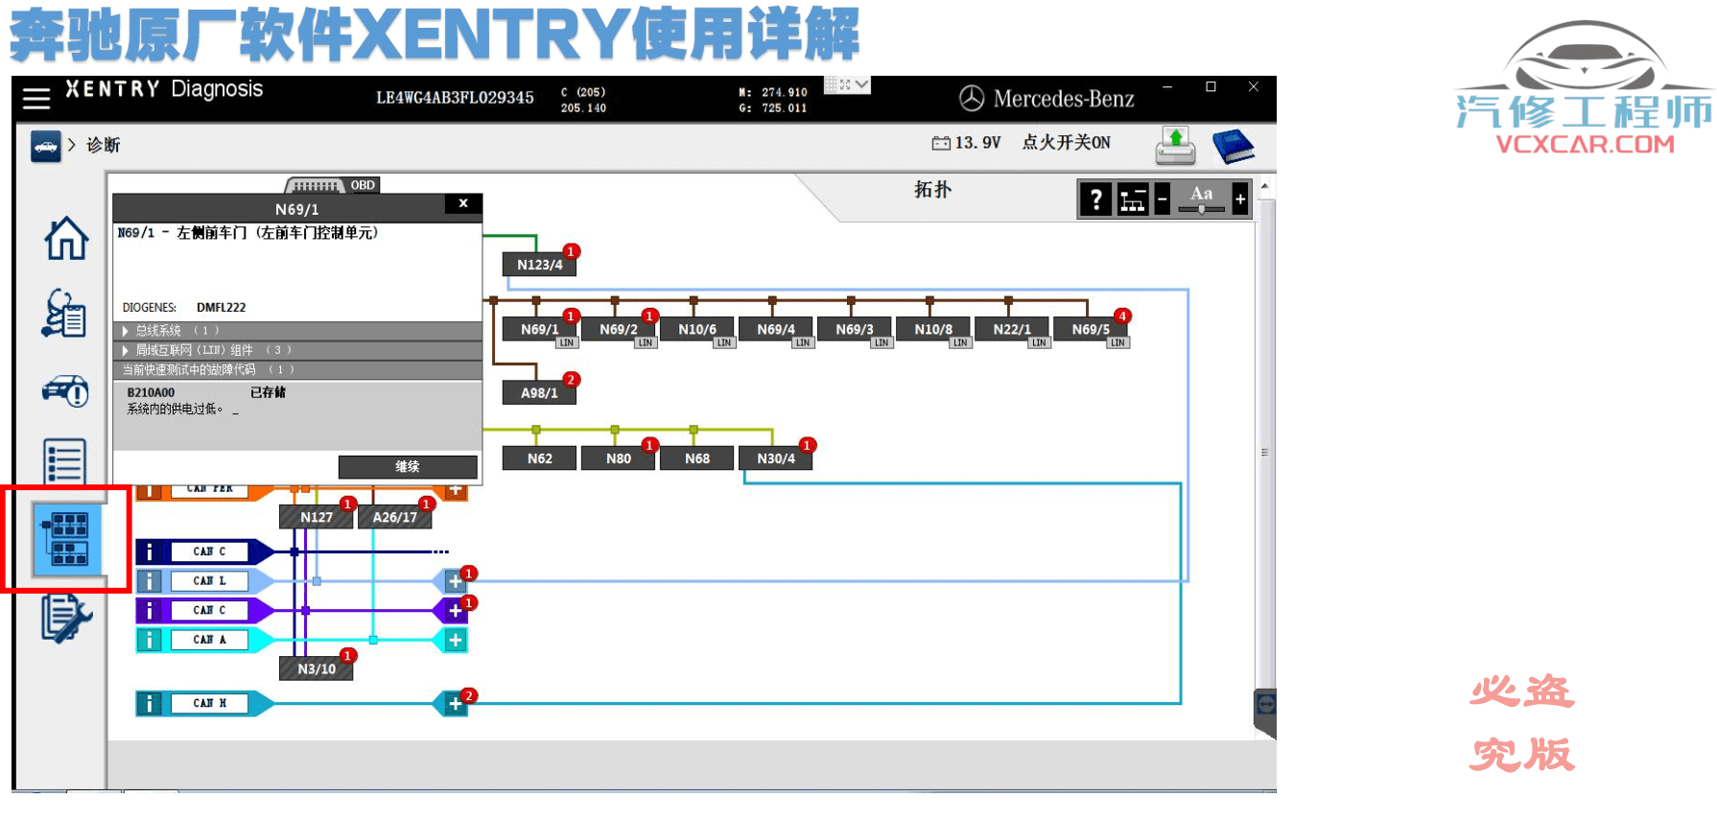Click the vertical scrollbar up arrow
The width and height of the screenshot is (1717, 821).
coord(1265,186)
